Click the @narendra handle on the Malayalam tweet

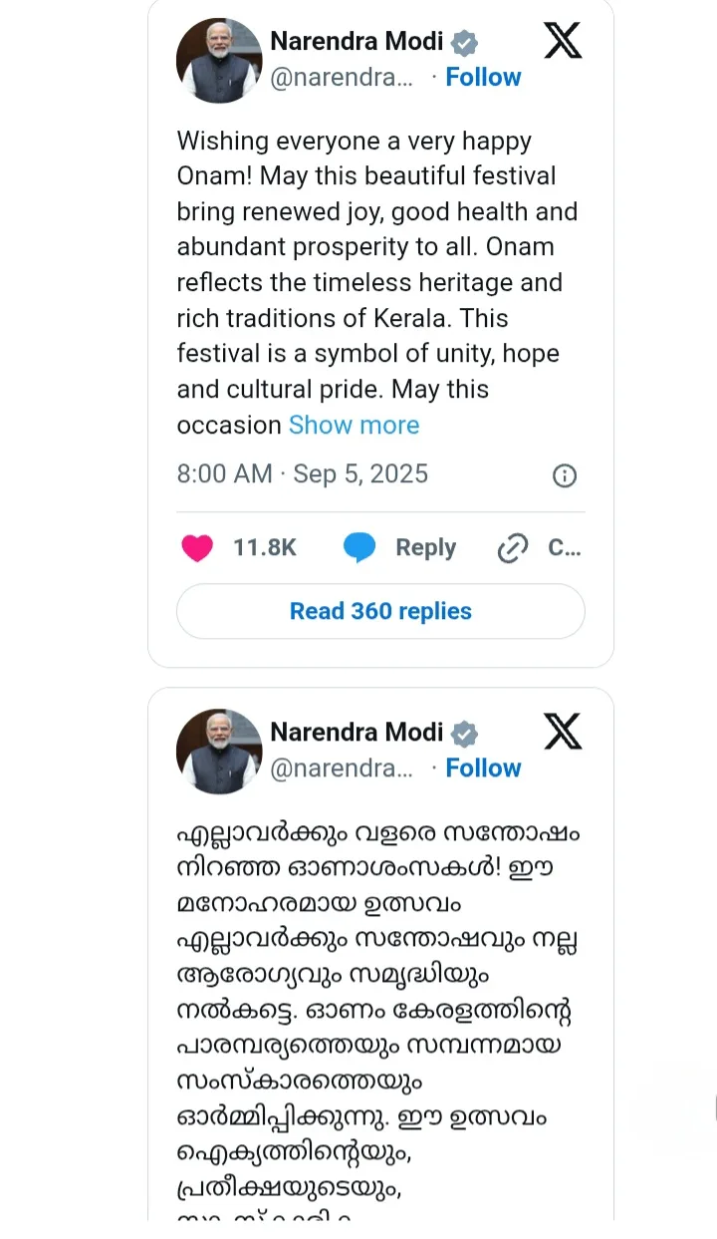[x=341, y=769]
